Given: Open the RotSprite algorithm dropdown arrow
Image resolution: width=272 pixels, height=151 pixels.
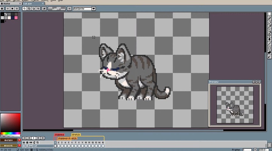Looking at the screenshot, I should pyautogui.click(x=94, y=9).
